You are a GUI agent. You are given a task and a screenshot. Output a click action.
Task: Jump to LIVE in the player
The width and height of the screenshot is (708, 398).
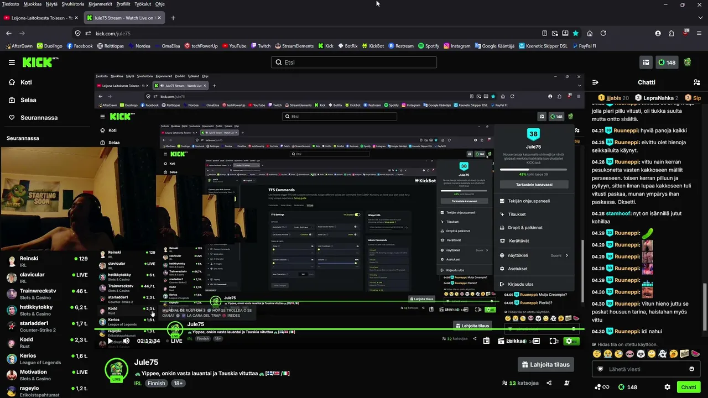(174, 341)
